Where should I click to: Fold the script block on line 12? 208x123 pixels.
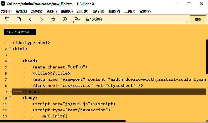coord(10,110)
